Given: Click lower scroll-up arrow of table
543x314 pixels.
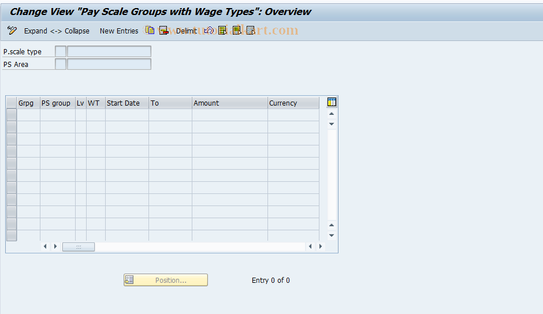Looking at the screenshot, I should pyautogui.click(x=332, y=225).
